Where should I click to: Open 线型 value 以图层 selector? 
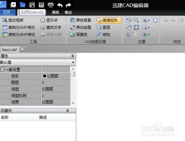(56, 89)
